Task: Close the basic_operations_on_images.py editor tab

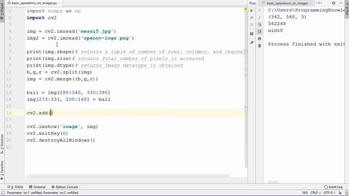Action: tap(59, 3)
